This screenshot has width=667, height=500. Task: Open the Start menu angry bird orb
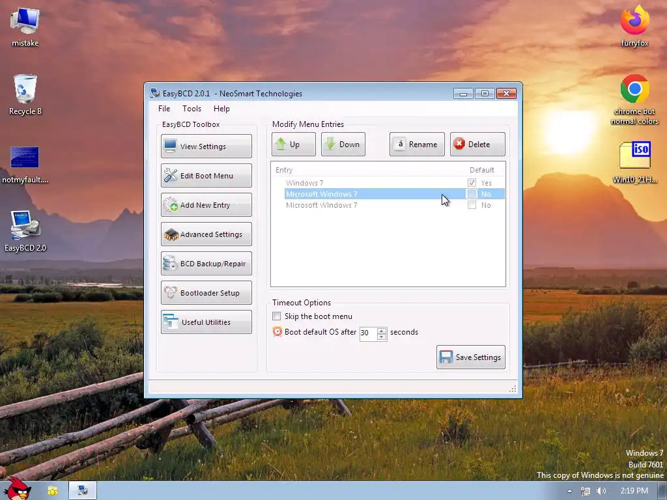point(17,489)
